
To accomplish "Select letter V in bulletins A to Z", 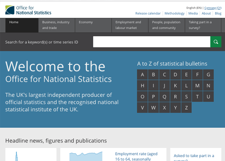I will click(x=142, y=108).
